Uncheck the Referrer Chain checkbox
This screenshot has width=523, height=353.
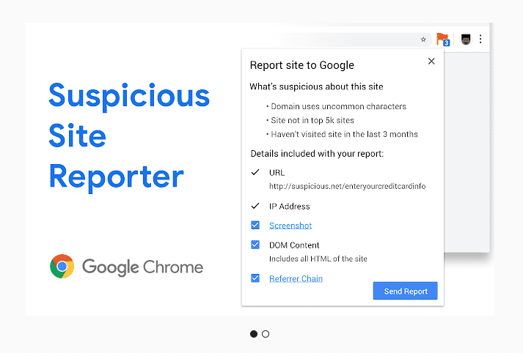tap(255, 278)
